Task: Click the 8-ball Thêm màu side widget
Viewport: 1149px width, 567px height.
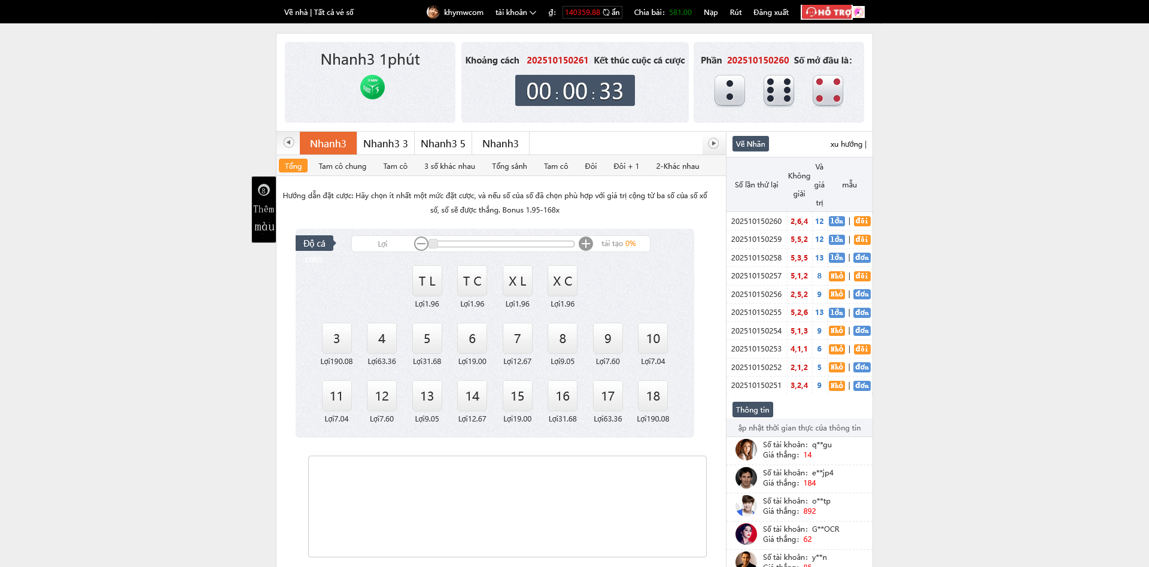Action: click(263, 209)
